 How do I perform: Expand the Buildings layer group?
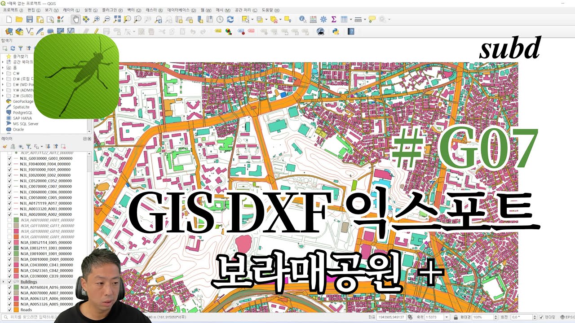click(x=4, y=282)
